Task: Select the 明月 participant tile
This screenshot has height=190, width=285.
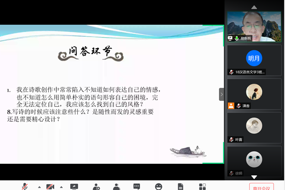Action: point(254,59)
